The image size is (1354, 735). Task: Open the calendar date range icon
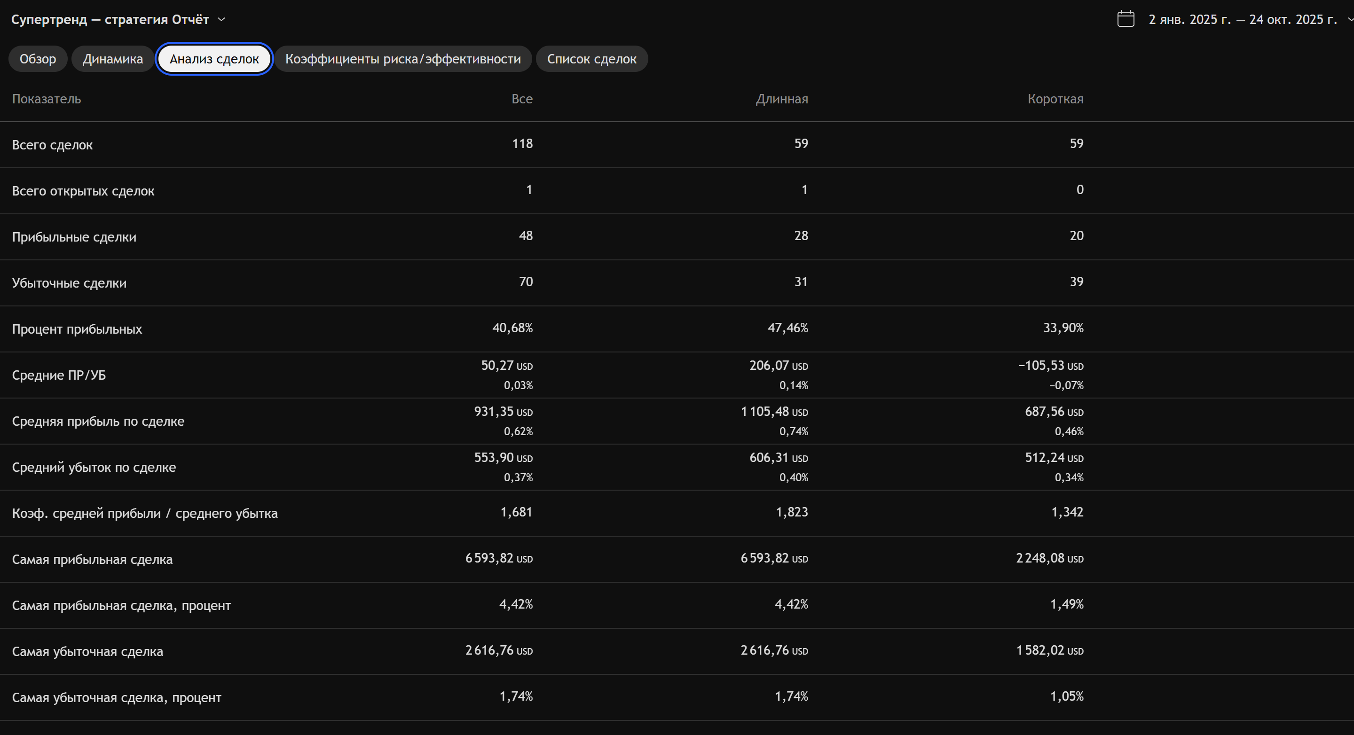pos(1126,19)
